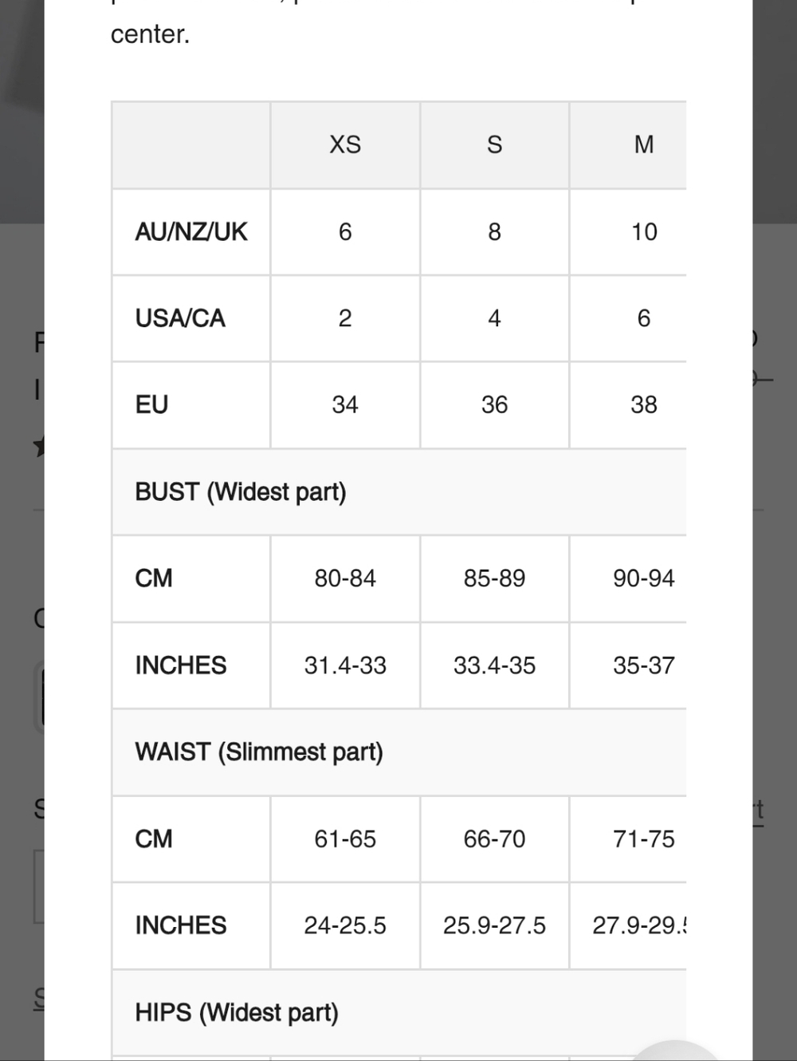Click the partially hidden star rating icon
Image resolution: width=797 pixels, height=1061 pixels.
(x=38, y=447)
